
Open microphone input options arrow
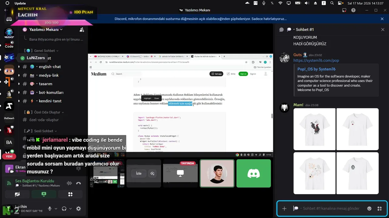pos(56,209)
